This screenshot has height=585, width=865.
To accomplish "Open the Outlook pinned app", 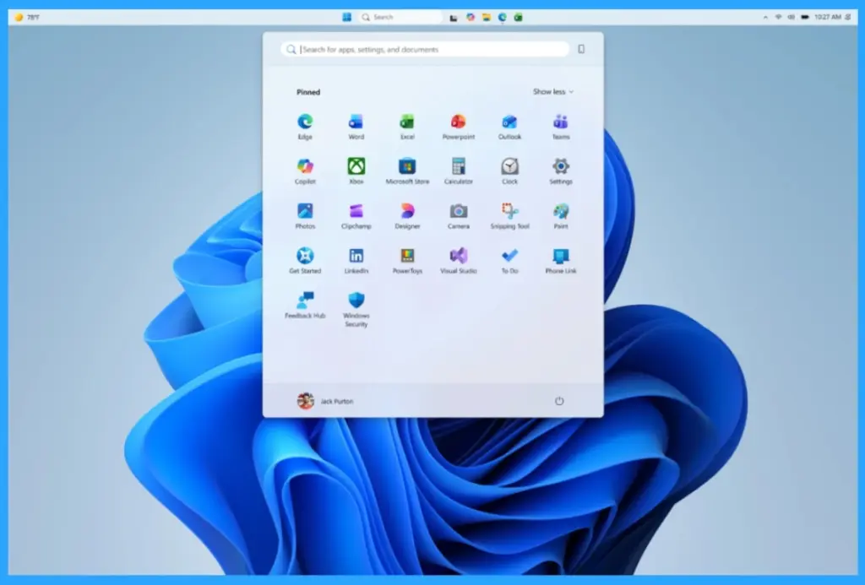I will [x=509, y=127].
